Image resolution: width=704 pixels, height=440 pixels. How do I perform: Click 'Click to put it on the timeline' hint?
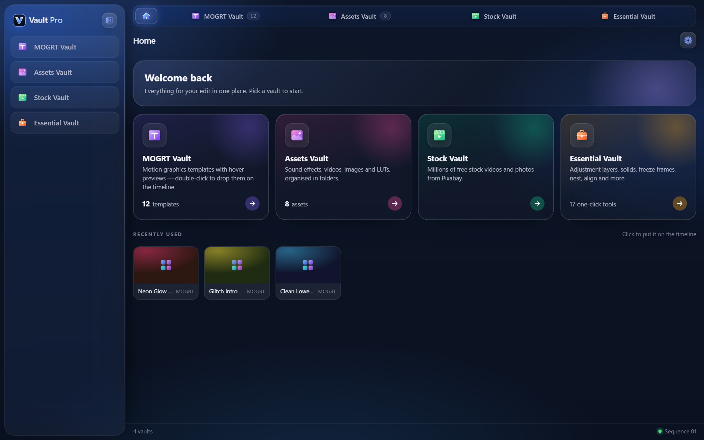[x=659, y=234]
